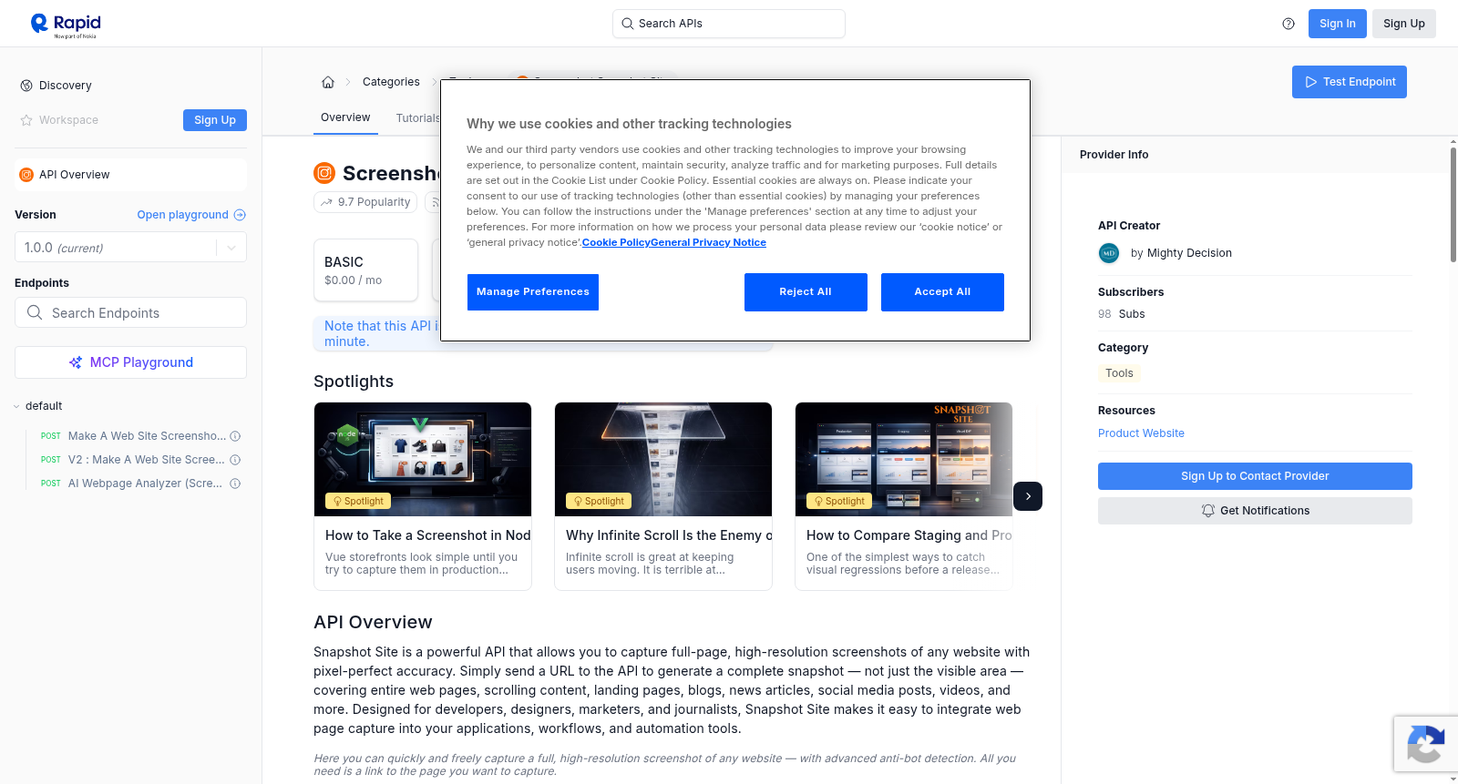Show info for AI Webpage Analyzer endpoint

(235, 484)
